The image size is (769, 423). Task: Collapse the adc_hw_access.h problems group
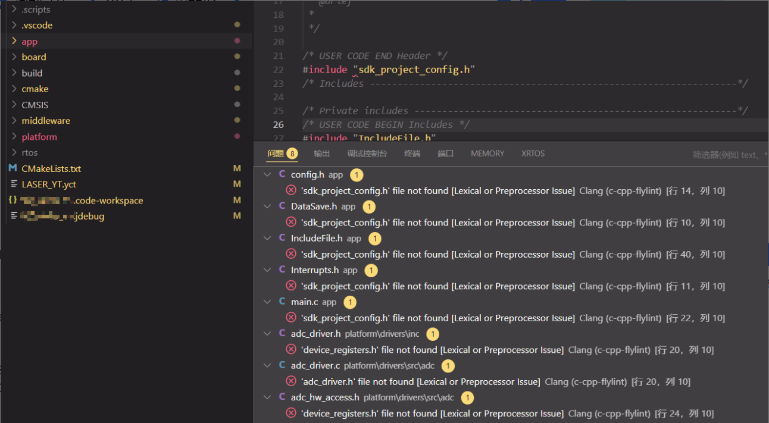click(268, 397)
